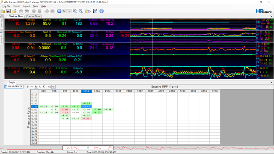The image size is (274, 154).
Task: Click the cell with value -4.34
Action: pos(108,110)
